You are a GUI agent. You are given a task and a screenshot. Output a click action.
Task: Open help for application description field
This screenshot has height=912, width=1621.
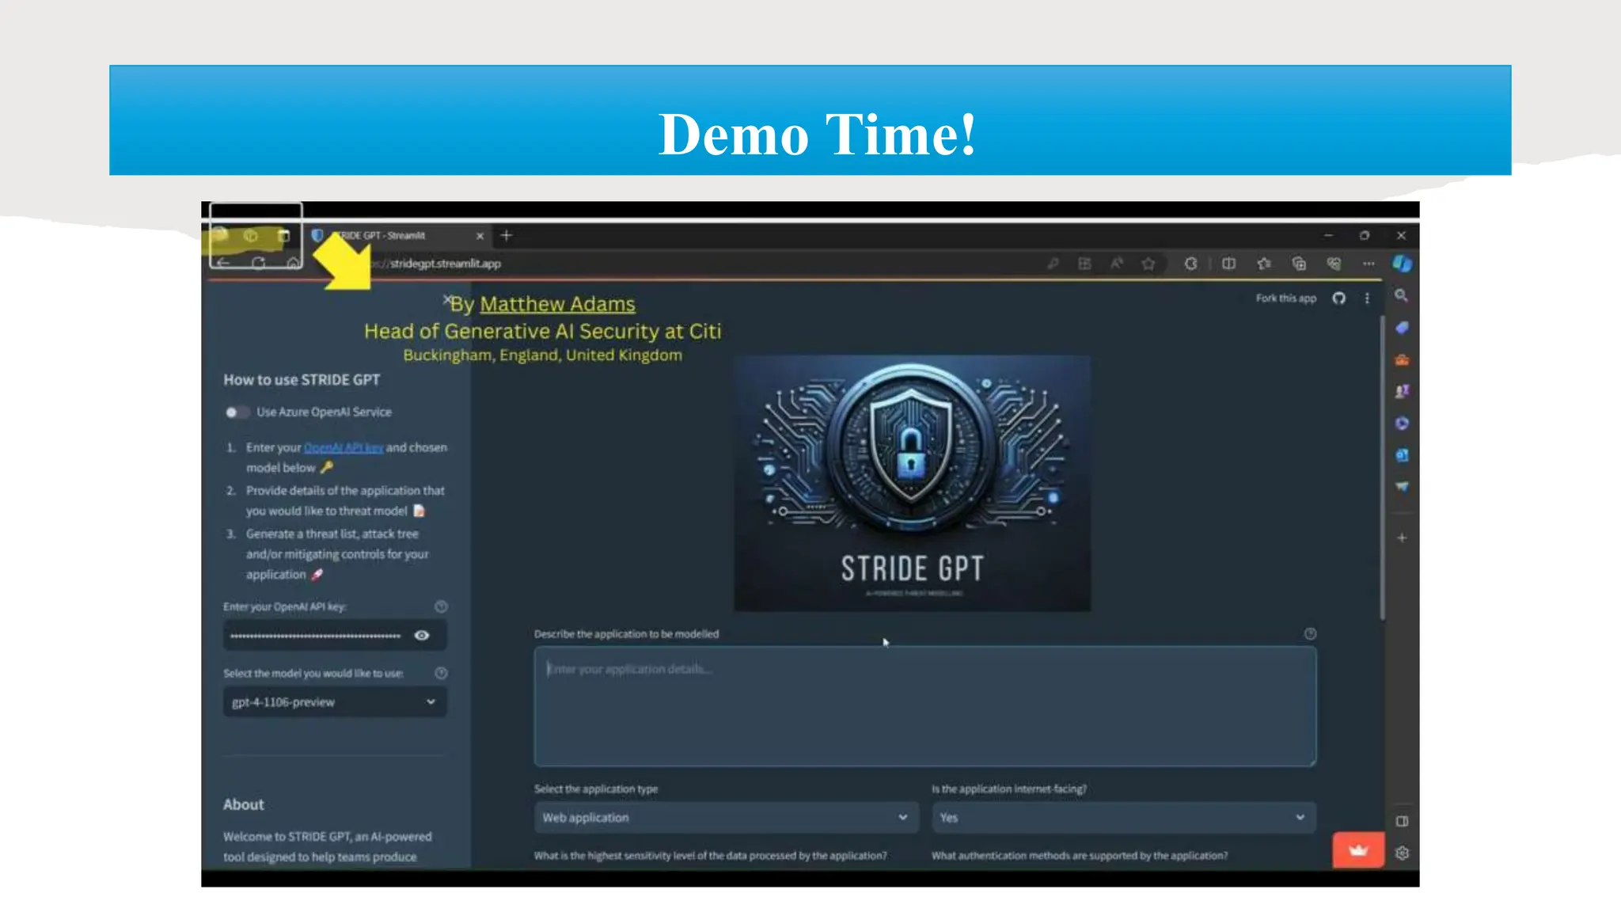[1310, 633]
